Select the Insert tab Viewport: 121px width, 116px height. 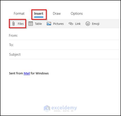[x=39, y=14]
